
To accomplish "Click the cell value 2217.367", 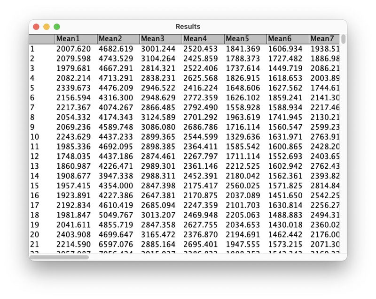I will 74,108.
